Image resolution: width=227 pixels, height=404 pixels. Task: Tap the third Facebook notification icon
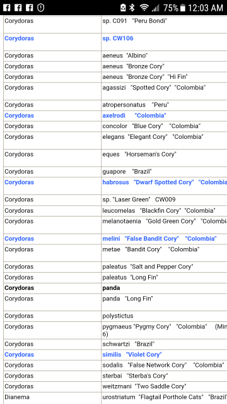[x=30, y=8]
